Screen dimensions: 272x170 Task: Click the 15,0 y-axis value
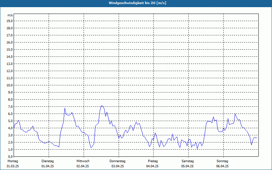click(x=10, y=49)
